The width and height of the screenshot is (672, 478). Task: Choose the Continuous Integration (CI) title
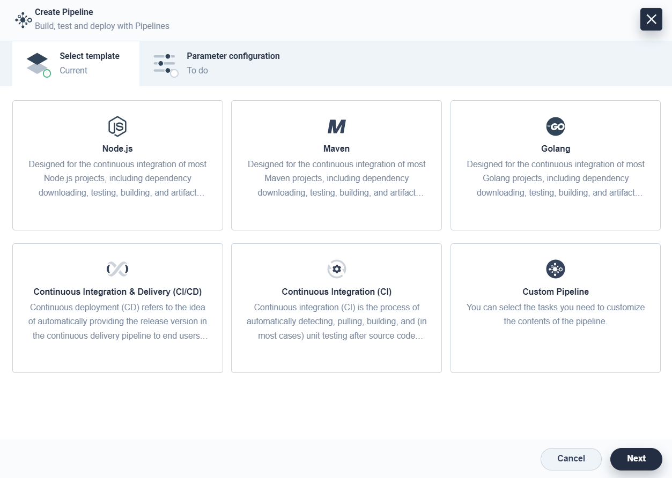point(337,292)
